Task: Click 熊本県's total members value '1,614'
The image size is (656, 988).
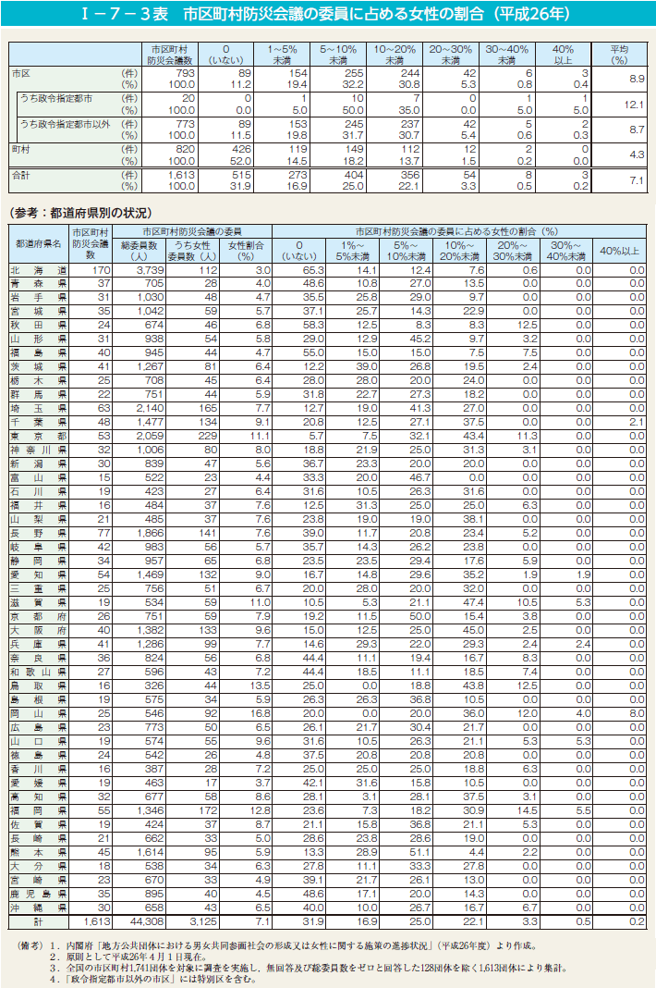Action: 151,852
